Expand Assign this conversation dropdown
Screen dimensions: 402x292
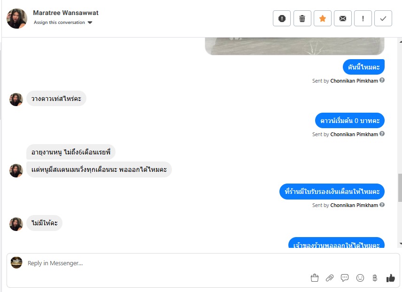click(x=63, y=23)
